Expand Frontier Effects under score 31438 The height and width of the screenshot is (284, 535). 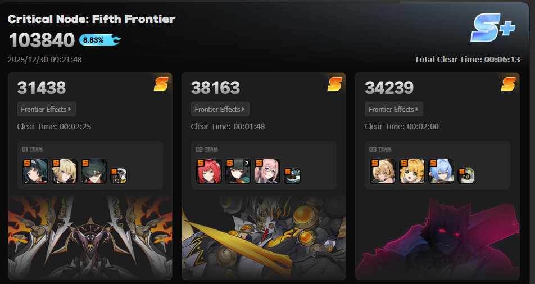pos(47,109)
